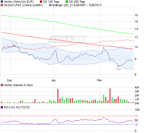The width and height of the screenshot is (145, 133).
Task: Click the pink TecDAX legend swatch
Action: [2, 5]
